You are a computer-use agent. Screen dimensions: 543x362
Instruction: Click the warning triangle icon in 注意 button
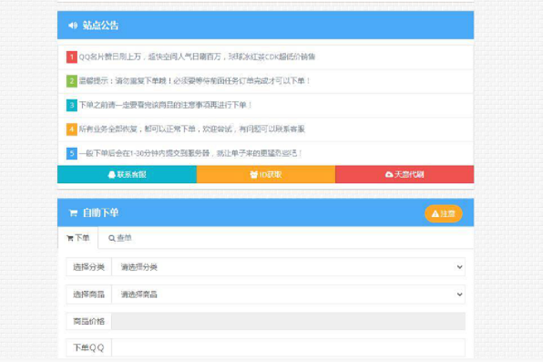click(435, 214)
